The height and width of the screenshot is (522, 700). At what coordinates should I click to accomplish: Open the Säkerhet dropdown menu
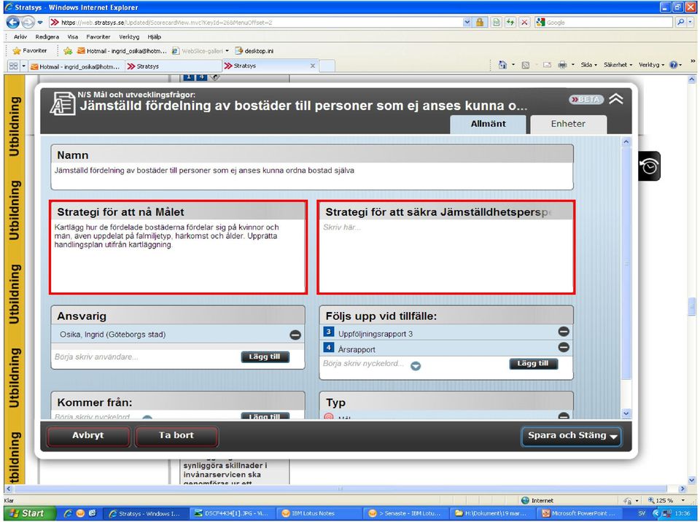618,65
